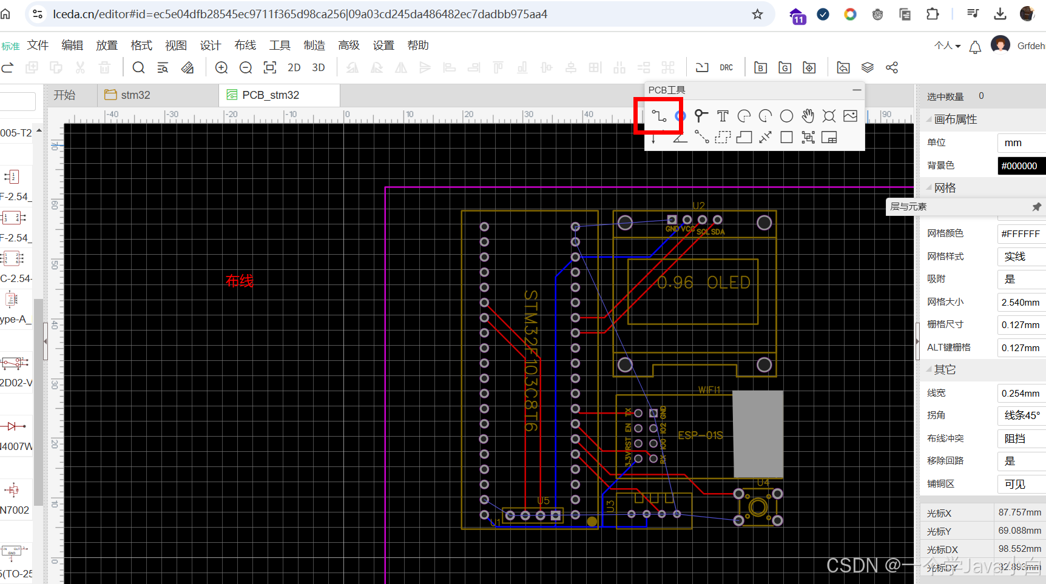
Task: Open the Import Changes arrow icon
Action: (702, 68)
